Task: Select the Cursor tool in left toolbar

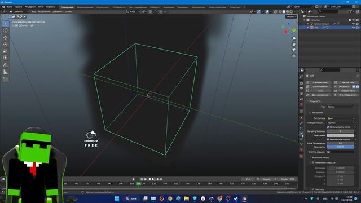Action: (x=5, y=30)
